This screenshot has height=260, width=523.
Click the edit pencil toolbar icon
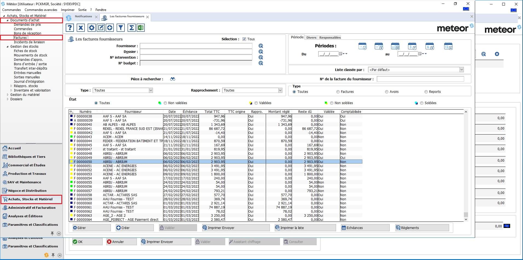(101, 28)
